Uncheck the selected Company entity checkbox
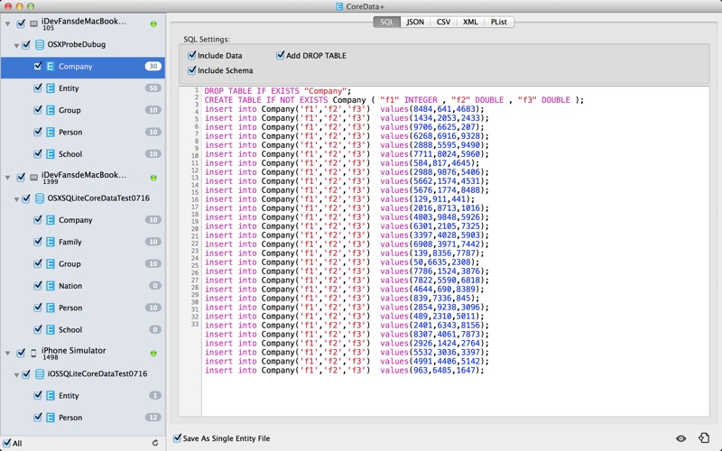 tap(38, 66)
